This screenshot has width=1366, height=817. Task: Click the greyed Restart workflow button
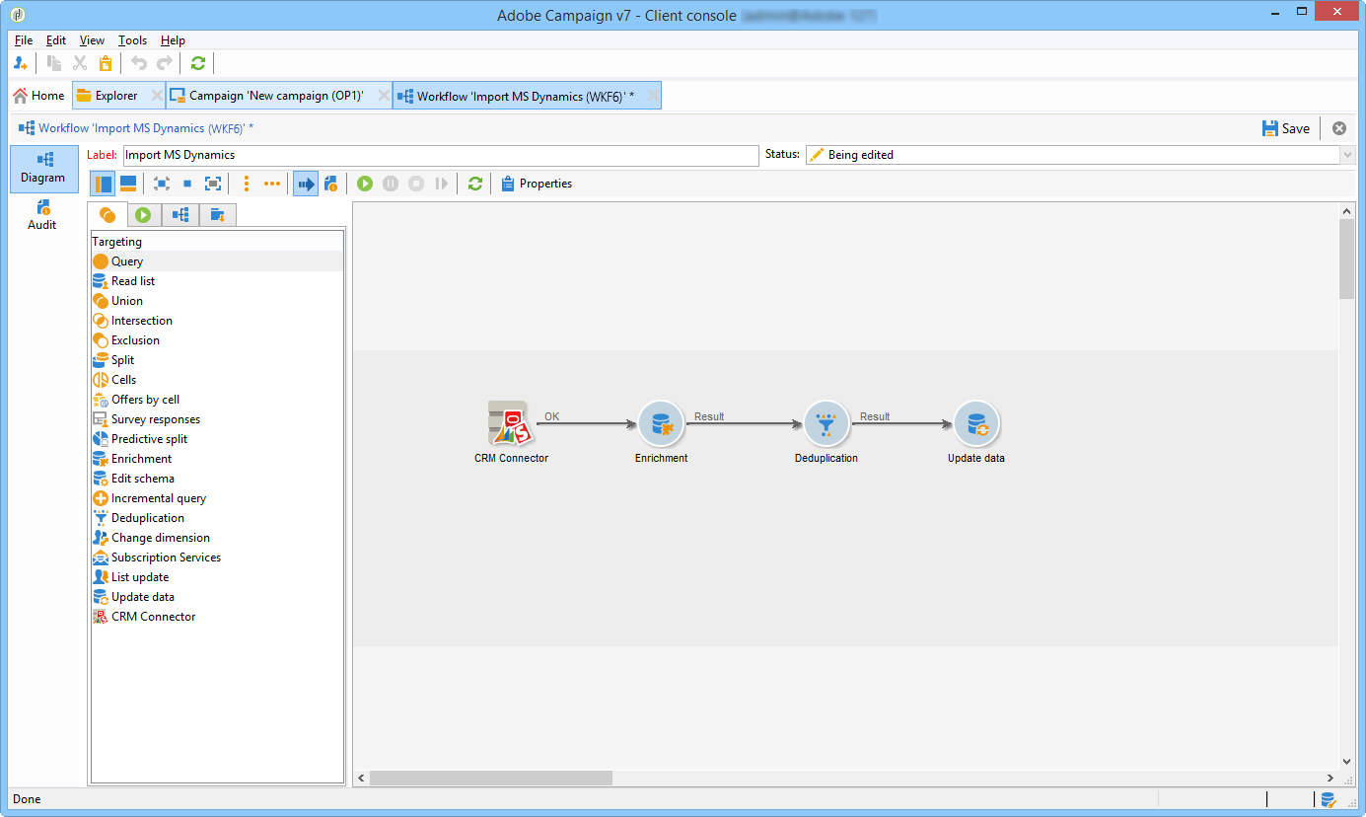pos(442,184)
